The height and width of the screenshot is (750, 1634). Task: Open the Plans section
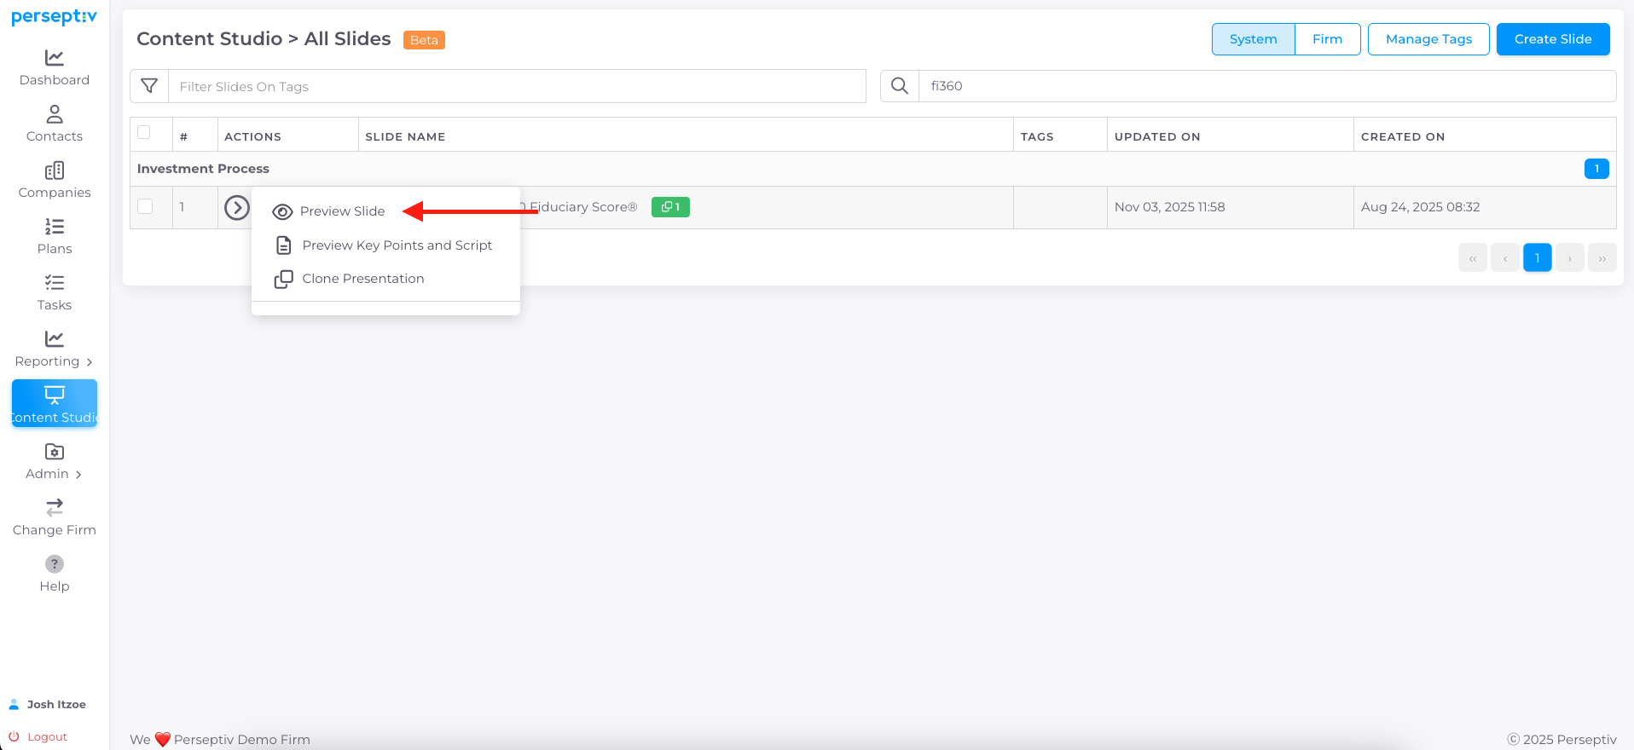pyautogui.click(x=55, y=237)
